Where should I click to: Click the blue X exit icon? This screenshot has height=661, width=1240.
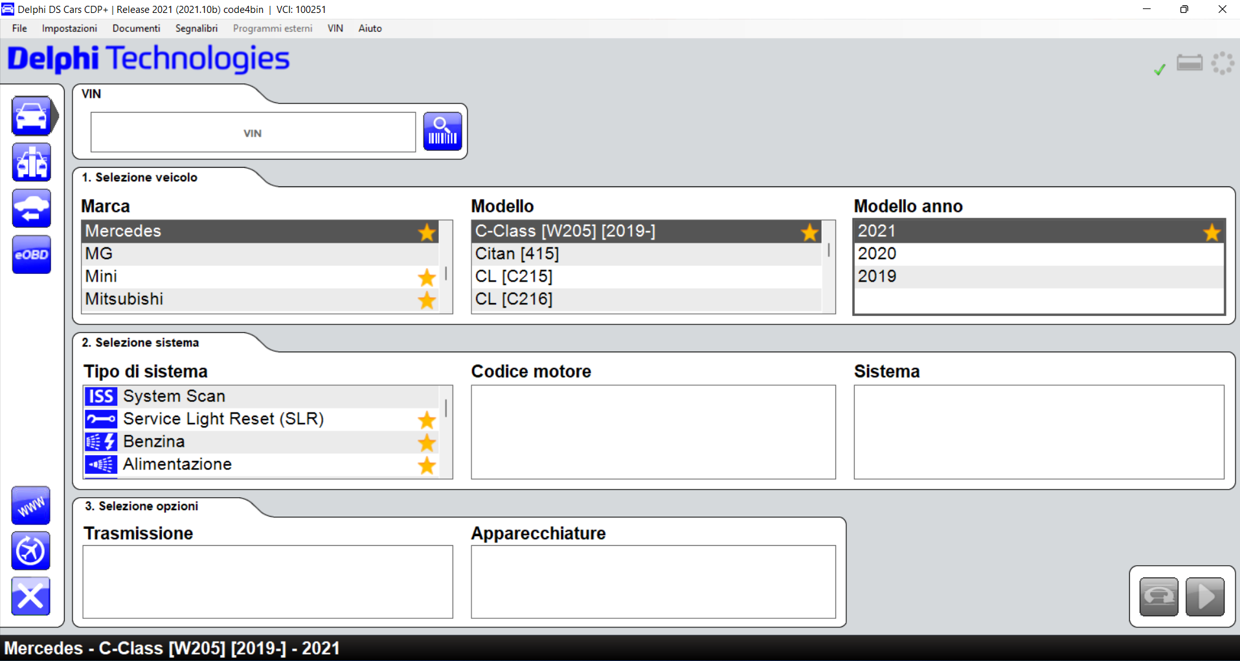click(x=30, y=596)
